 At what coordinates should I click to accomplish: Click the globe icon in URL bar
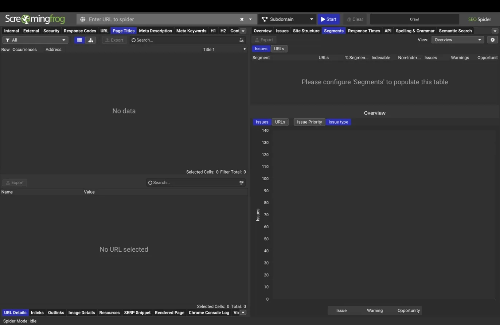83,19
